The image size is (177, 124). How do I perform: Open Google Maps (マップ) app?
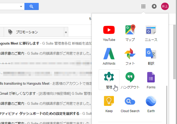click(130, 33)
